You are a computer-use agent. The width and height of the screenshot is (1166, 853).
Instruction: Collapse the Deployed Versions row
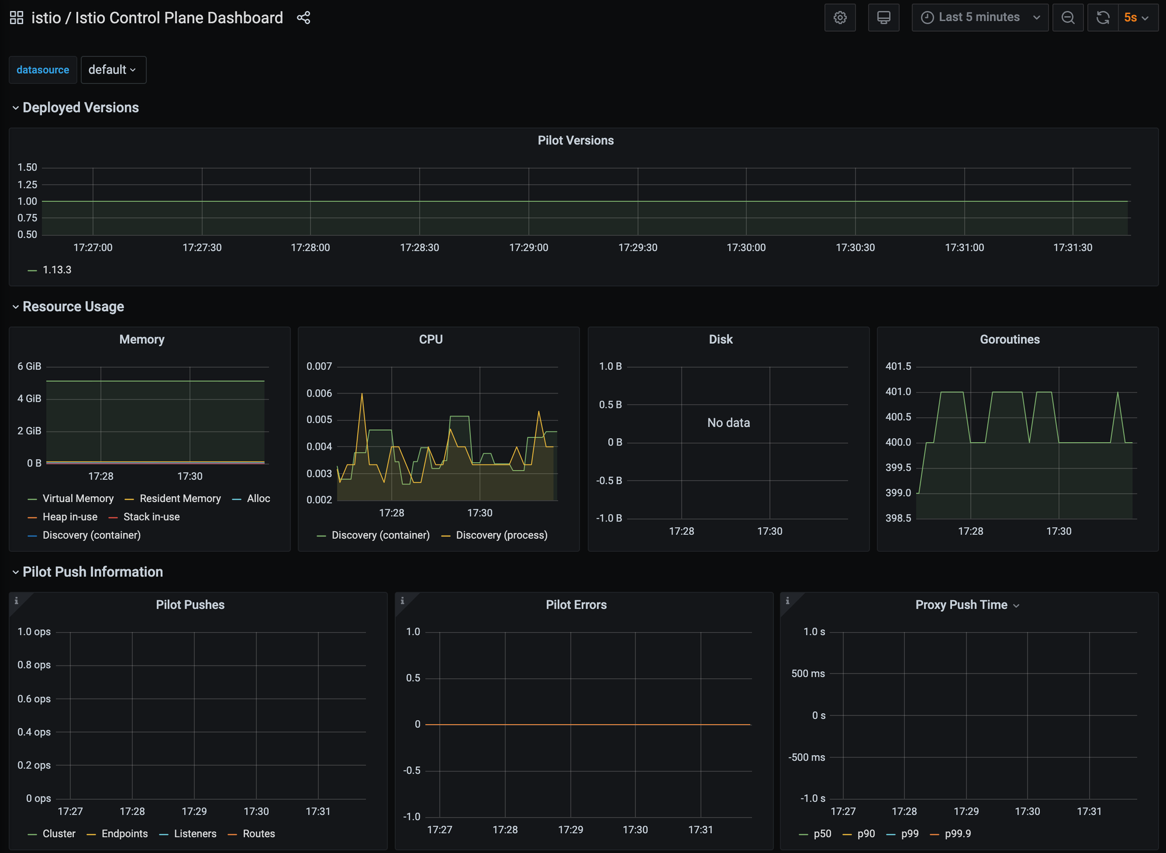coord(80,108)
